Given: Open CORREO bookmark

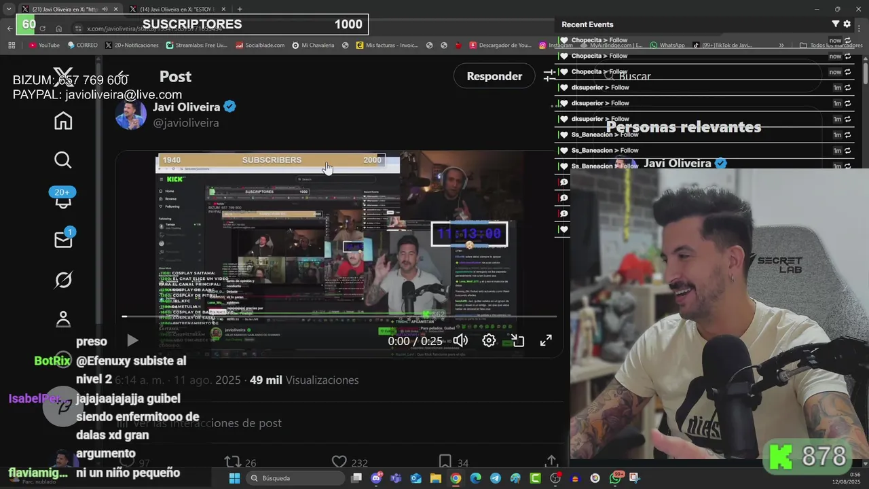Looking at the screenshot, I should (82, 46).
